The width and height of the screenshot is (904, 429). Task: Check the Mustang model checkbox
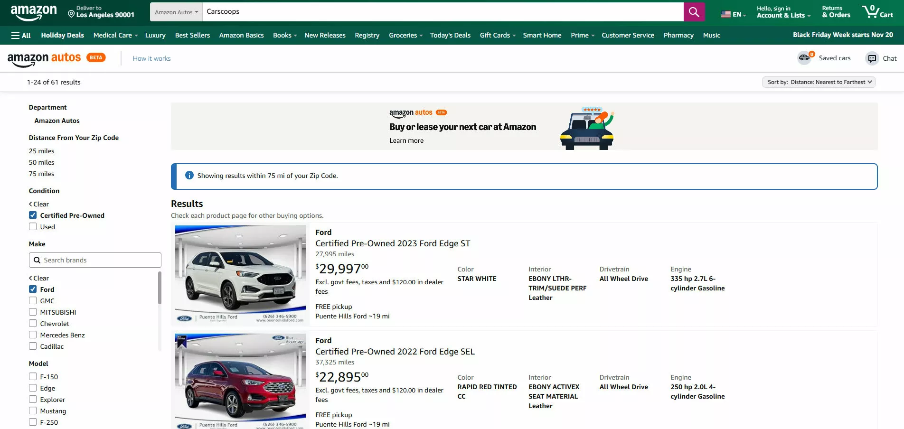[x=33, y=410]
